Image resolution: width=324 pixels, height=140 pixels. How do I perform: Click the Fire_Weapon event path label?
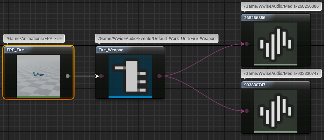[157, 39]
